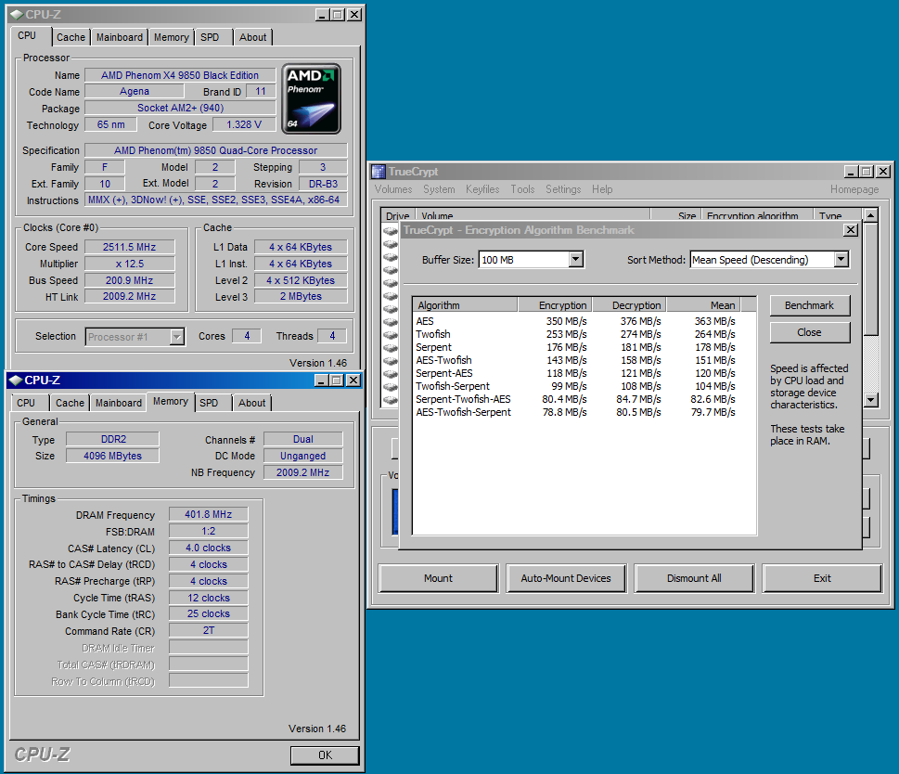Open the Volumes menu in TrueCrypt
Screen dimensions: 899x774
393,189
